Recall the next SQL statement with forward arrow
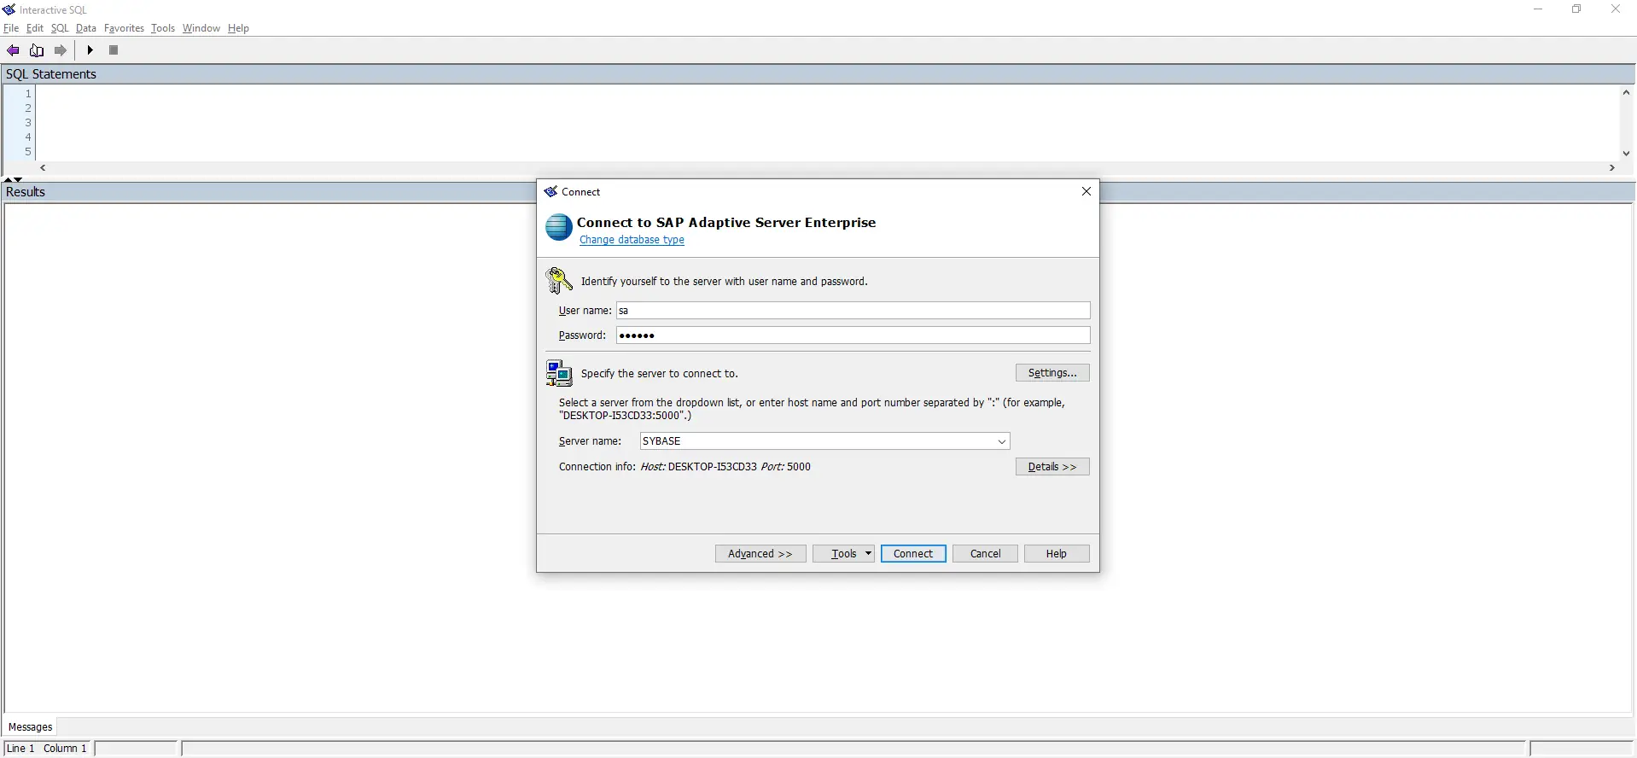 [61, 50]
